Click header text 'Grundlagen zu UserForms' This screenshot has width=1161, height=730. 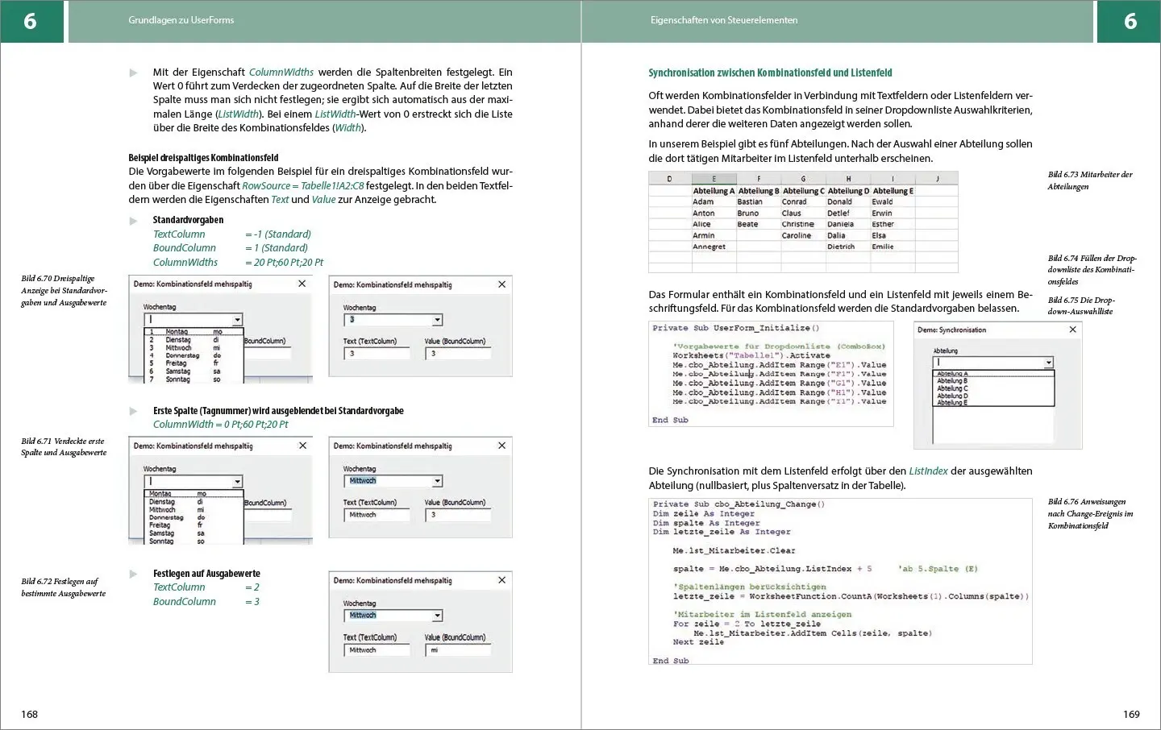(181, 20)
